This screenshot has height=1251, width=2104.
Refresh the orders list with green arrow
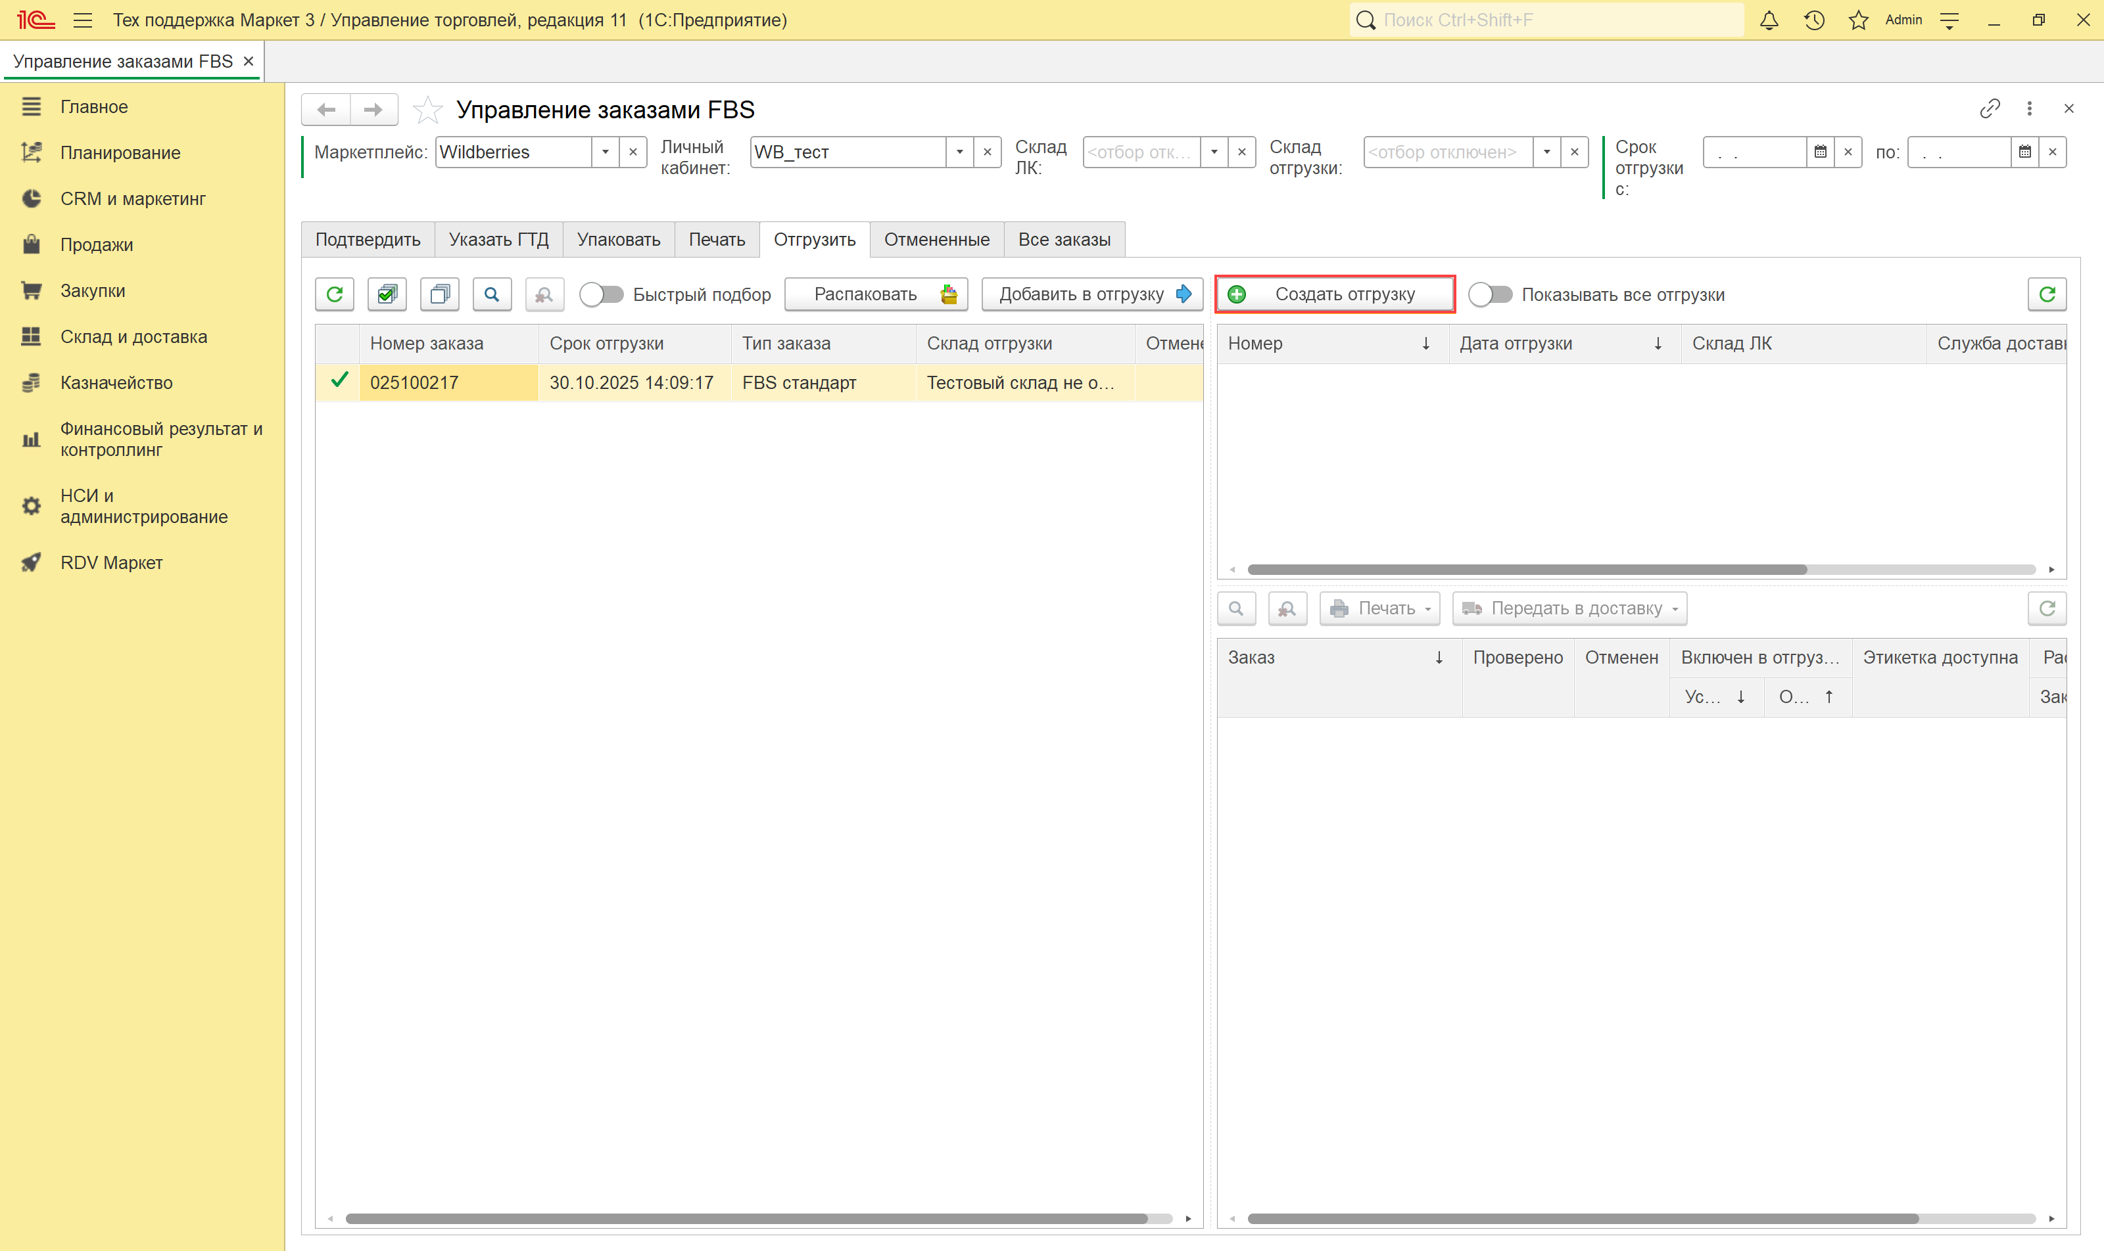point(335,294)
